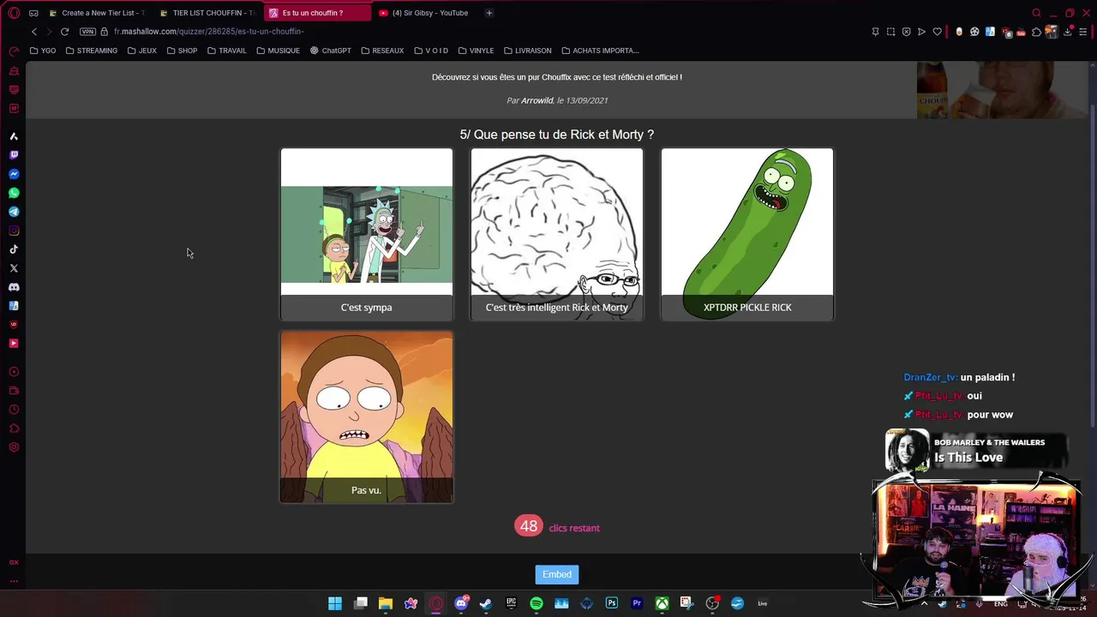The image size is (1097, 617).
Task: Click the 48 clics restant counter
Action: tap(557, 526)
